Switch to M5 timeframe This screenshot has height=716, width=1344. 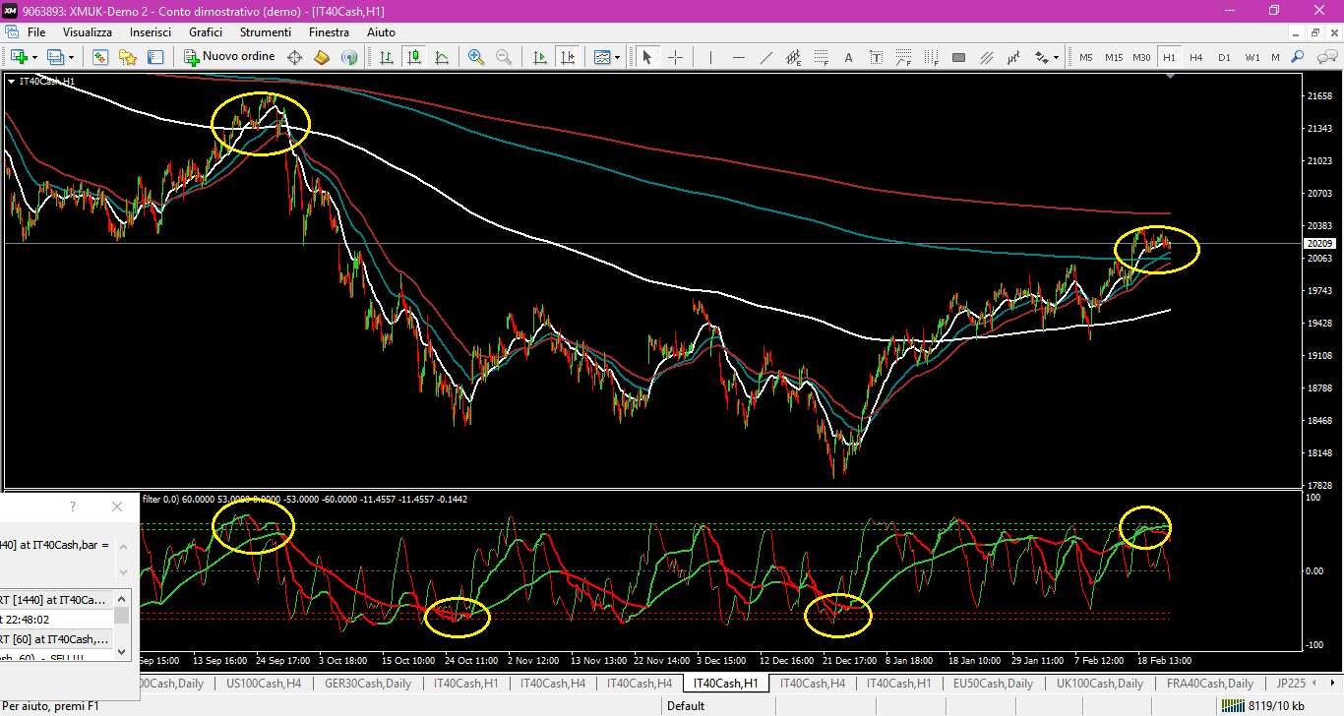1086,57
